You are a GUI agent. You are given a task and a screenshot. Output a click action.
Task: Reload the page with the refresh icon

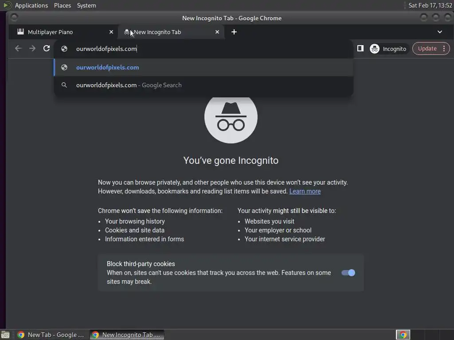tap(46, 49)
